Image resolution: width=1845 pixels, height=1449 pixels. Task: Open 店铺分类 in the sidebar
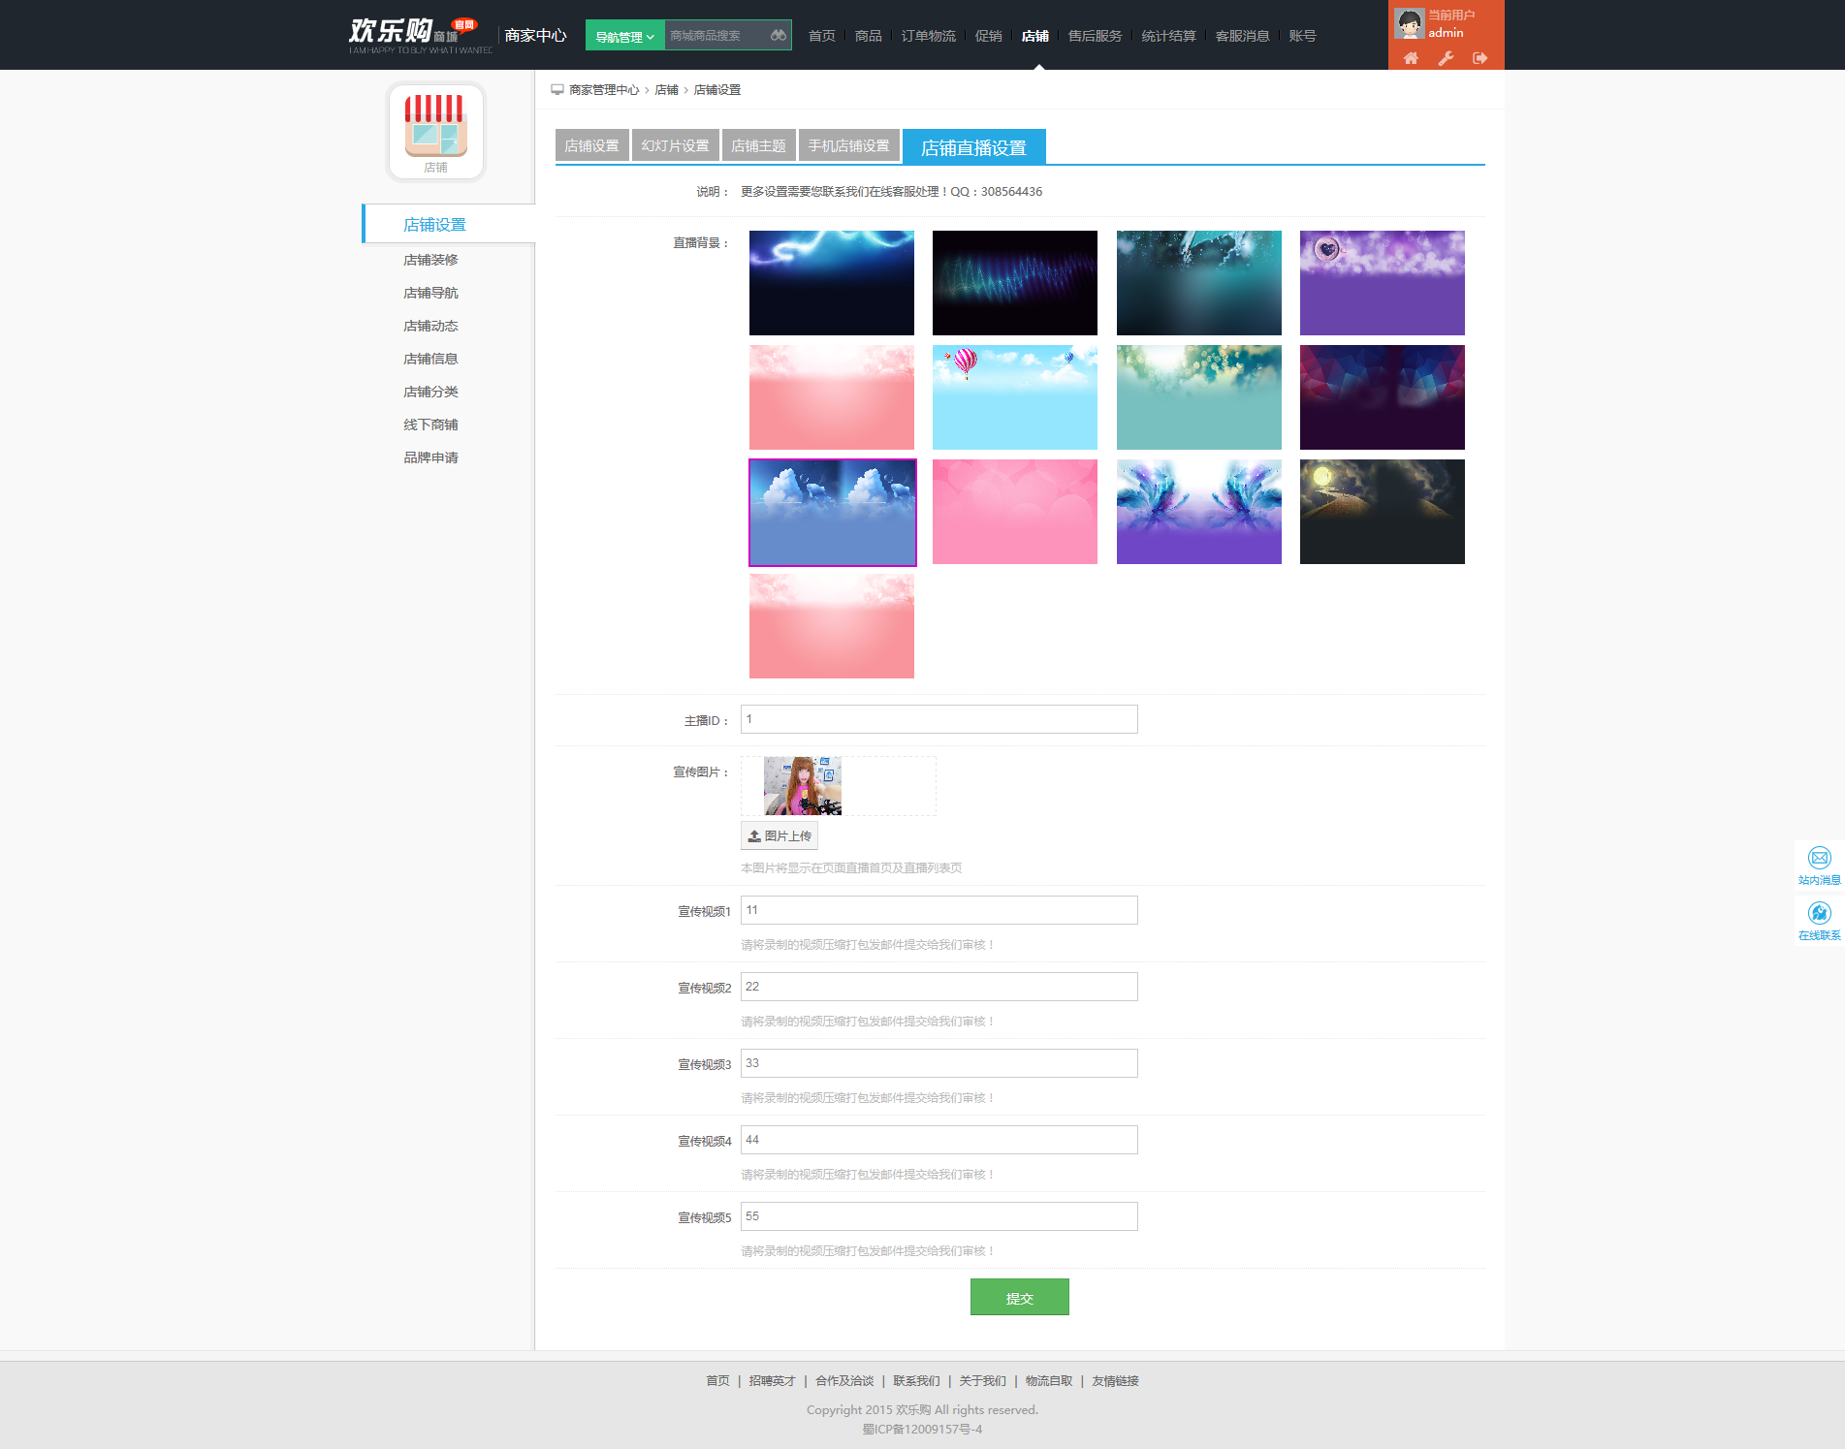pyautogui.click(x=431, y=392)
